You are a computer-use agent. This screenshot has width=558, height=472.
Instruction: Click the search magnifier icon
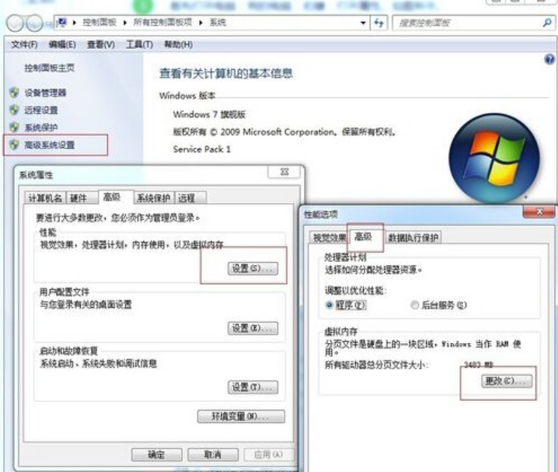[547, 23]
